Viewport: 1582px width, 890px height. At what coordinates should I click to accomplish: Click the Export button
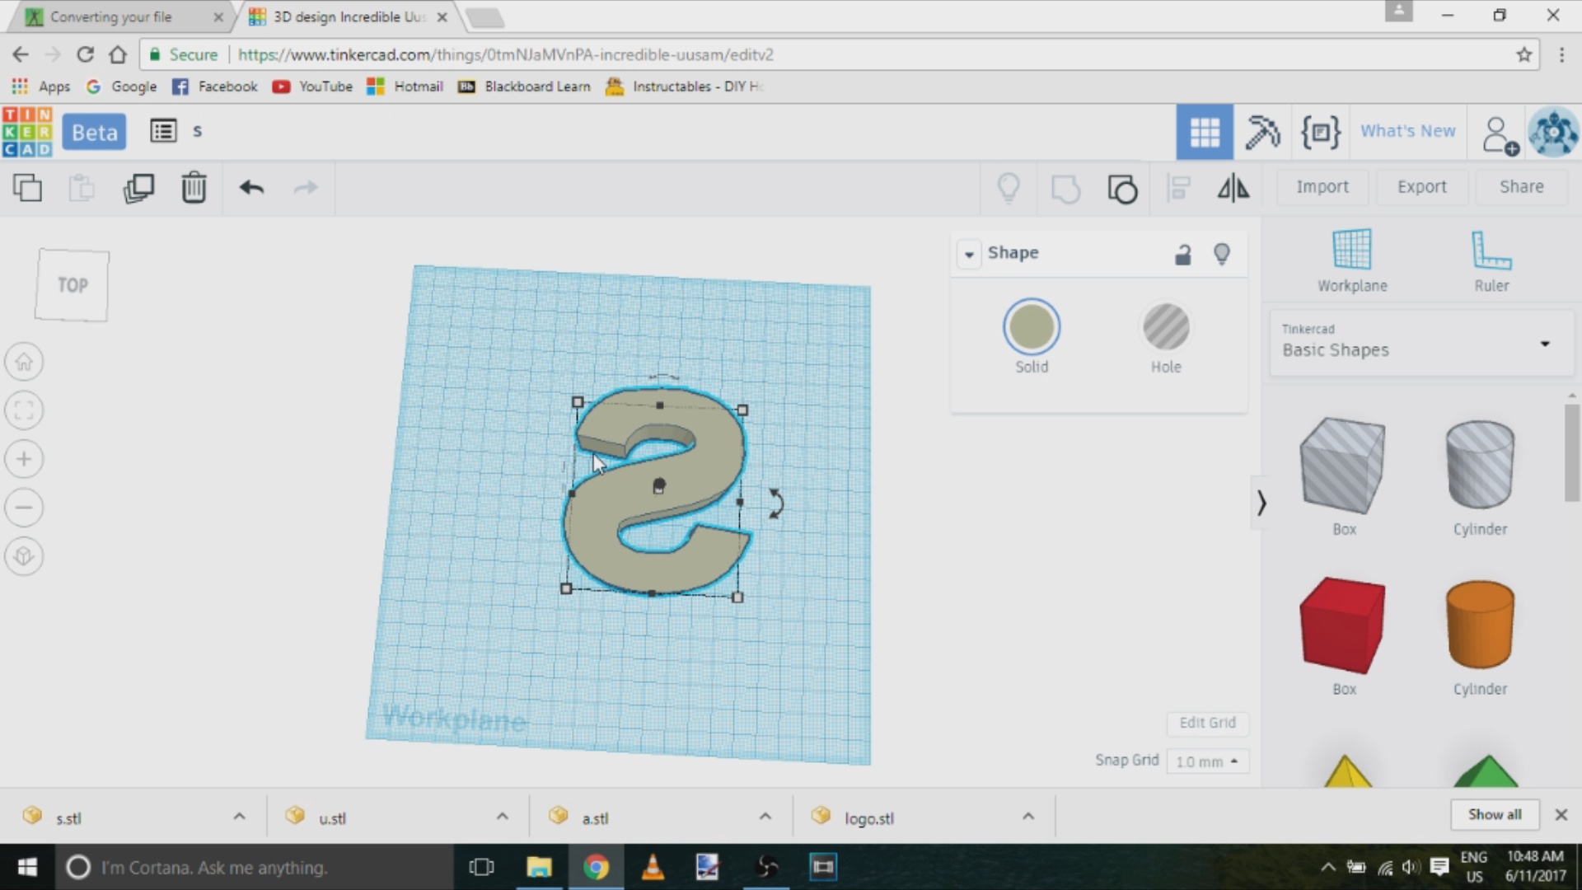click(x=1421, y=187)
